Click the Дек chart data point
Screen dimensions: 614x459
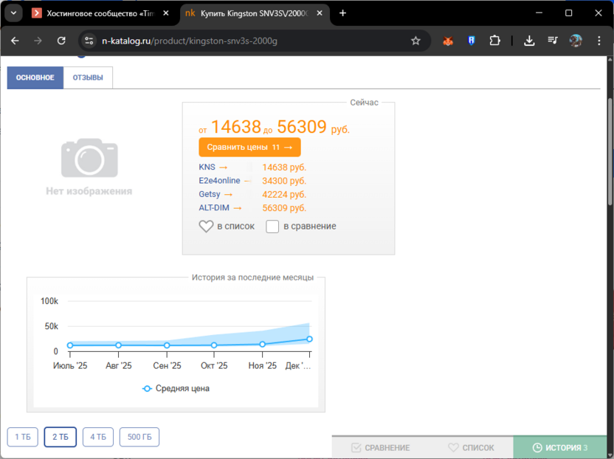pos(309,339)
